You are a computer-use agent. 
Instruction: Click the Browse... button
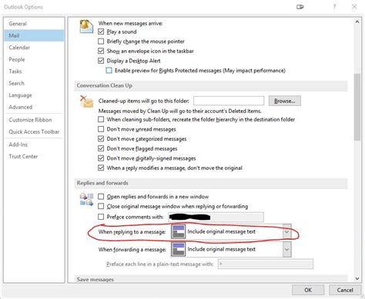[285, 101]
